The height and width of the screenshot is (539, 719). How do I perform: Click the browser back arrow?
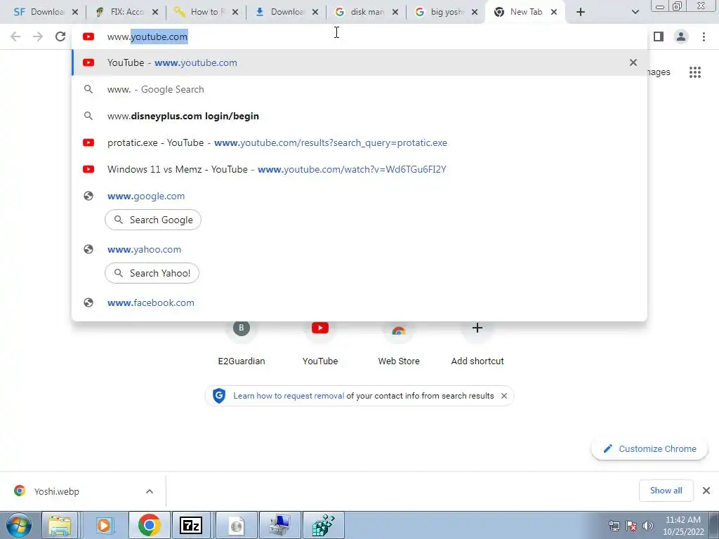tap(15, 36)
